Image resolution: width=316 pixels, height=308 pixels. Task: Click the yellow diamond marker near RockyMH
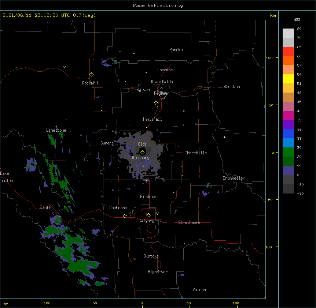(x=91, y=75)
